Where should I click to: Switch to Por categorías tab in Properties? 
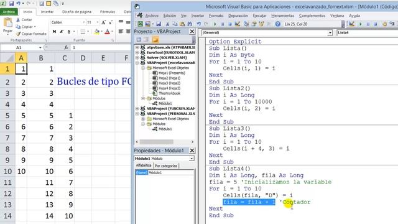point(166,166)
